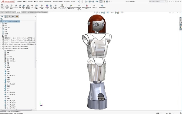182x114 pixels.
Task: Switch to the Simulation ribbon tab
Action: tap(45, 12)
